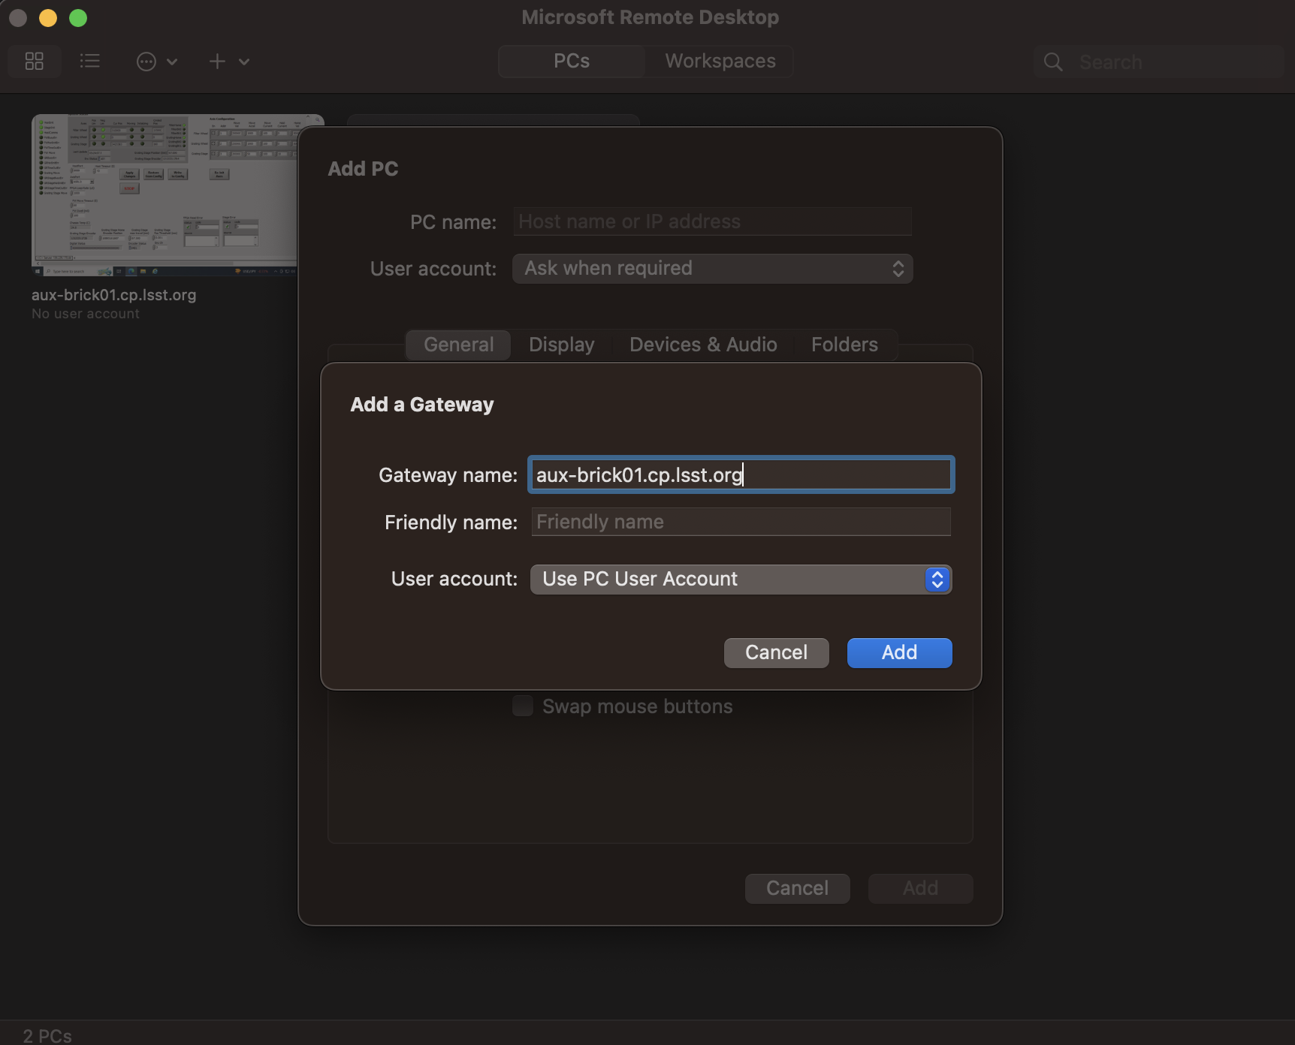Click the search magnifier icon

coord(1053,62)
